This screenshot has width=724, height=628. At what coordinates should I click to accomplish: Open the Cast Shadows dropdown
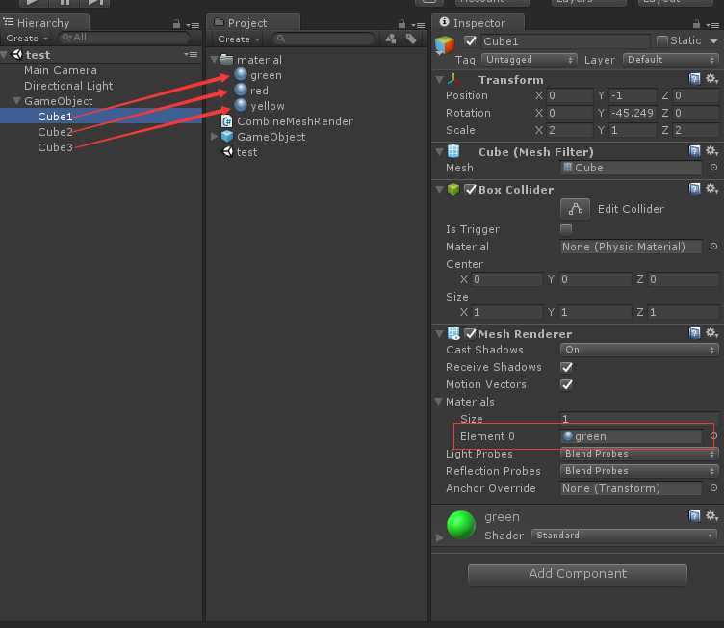pos(639,350)
